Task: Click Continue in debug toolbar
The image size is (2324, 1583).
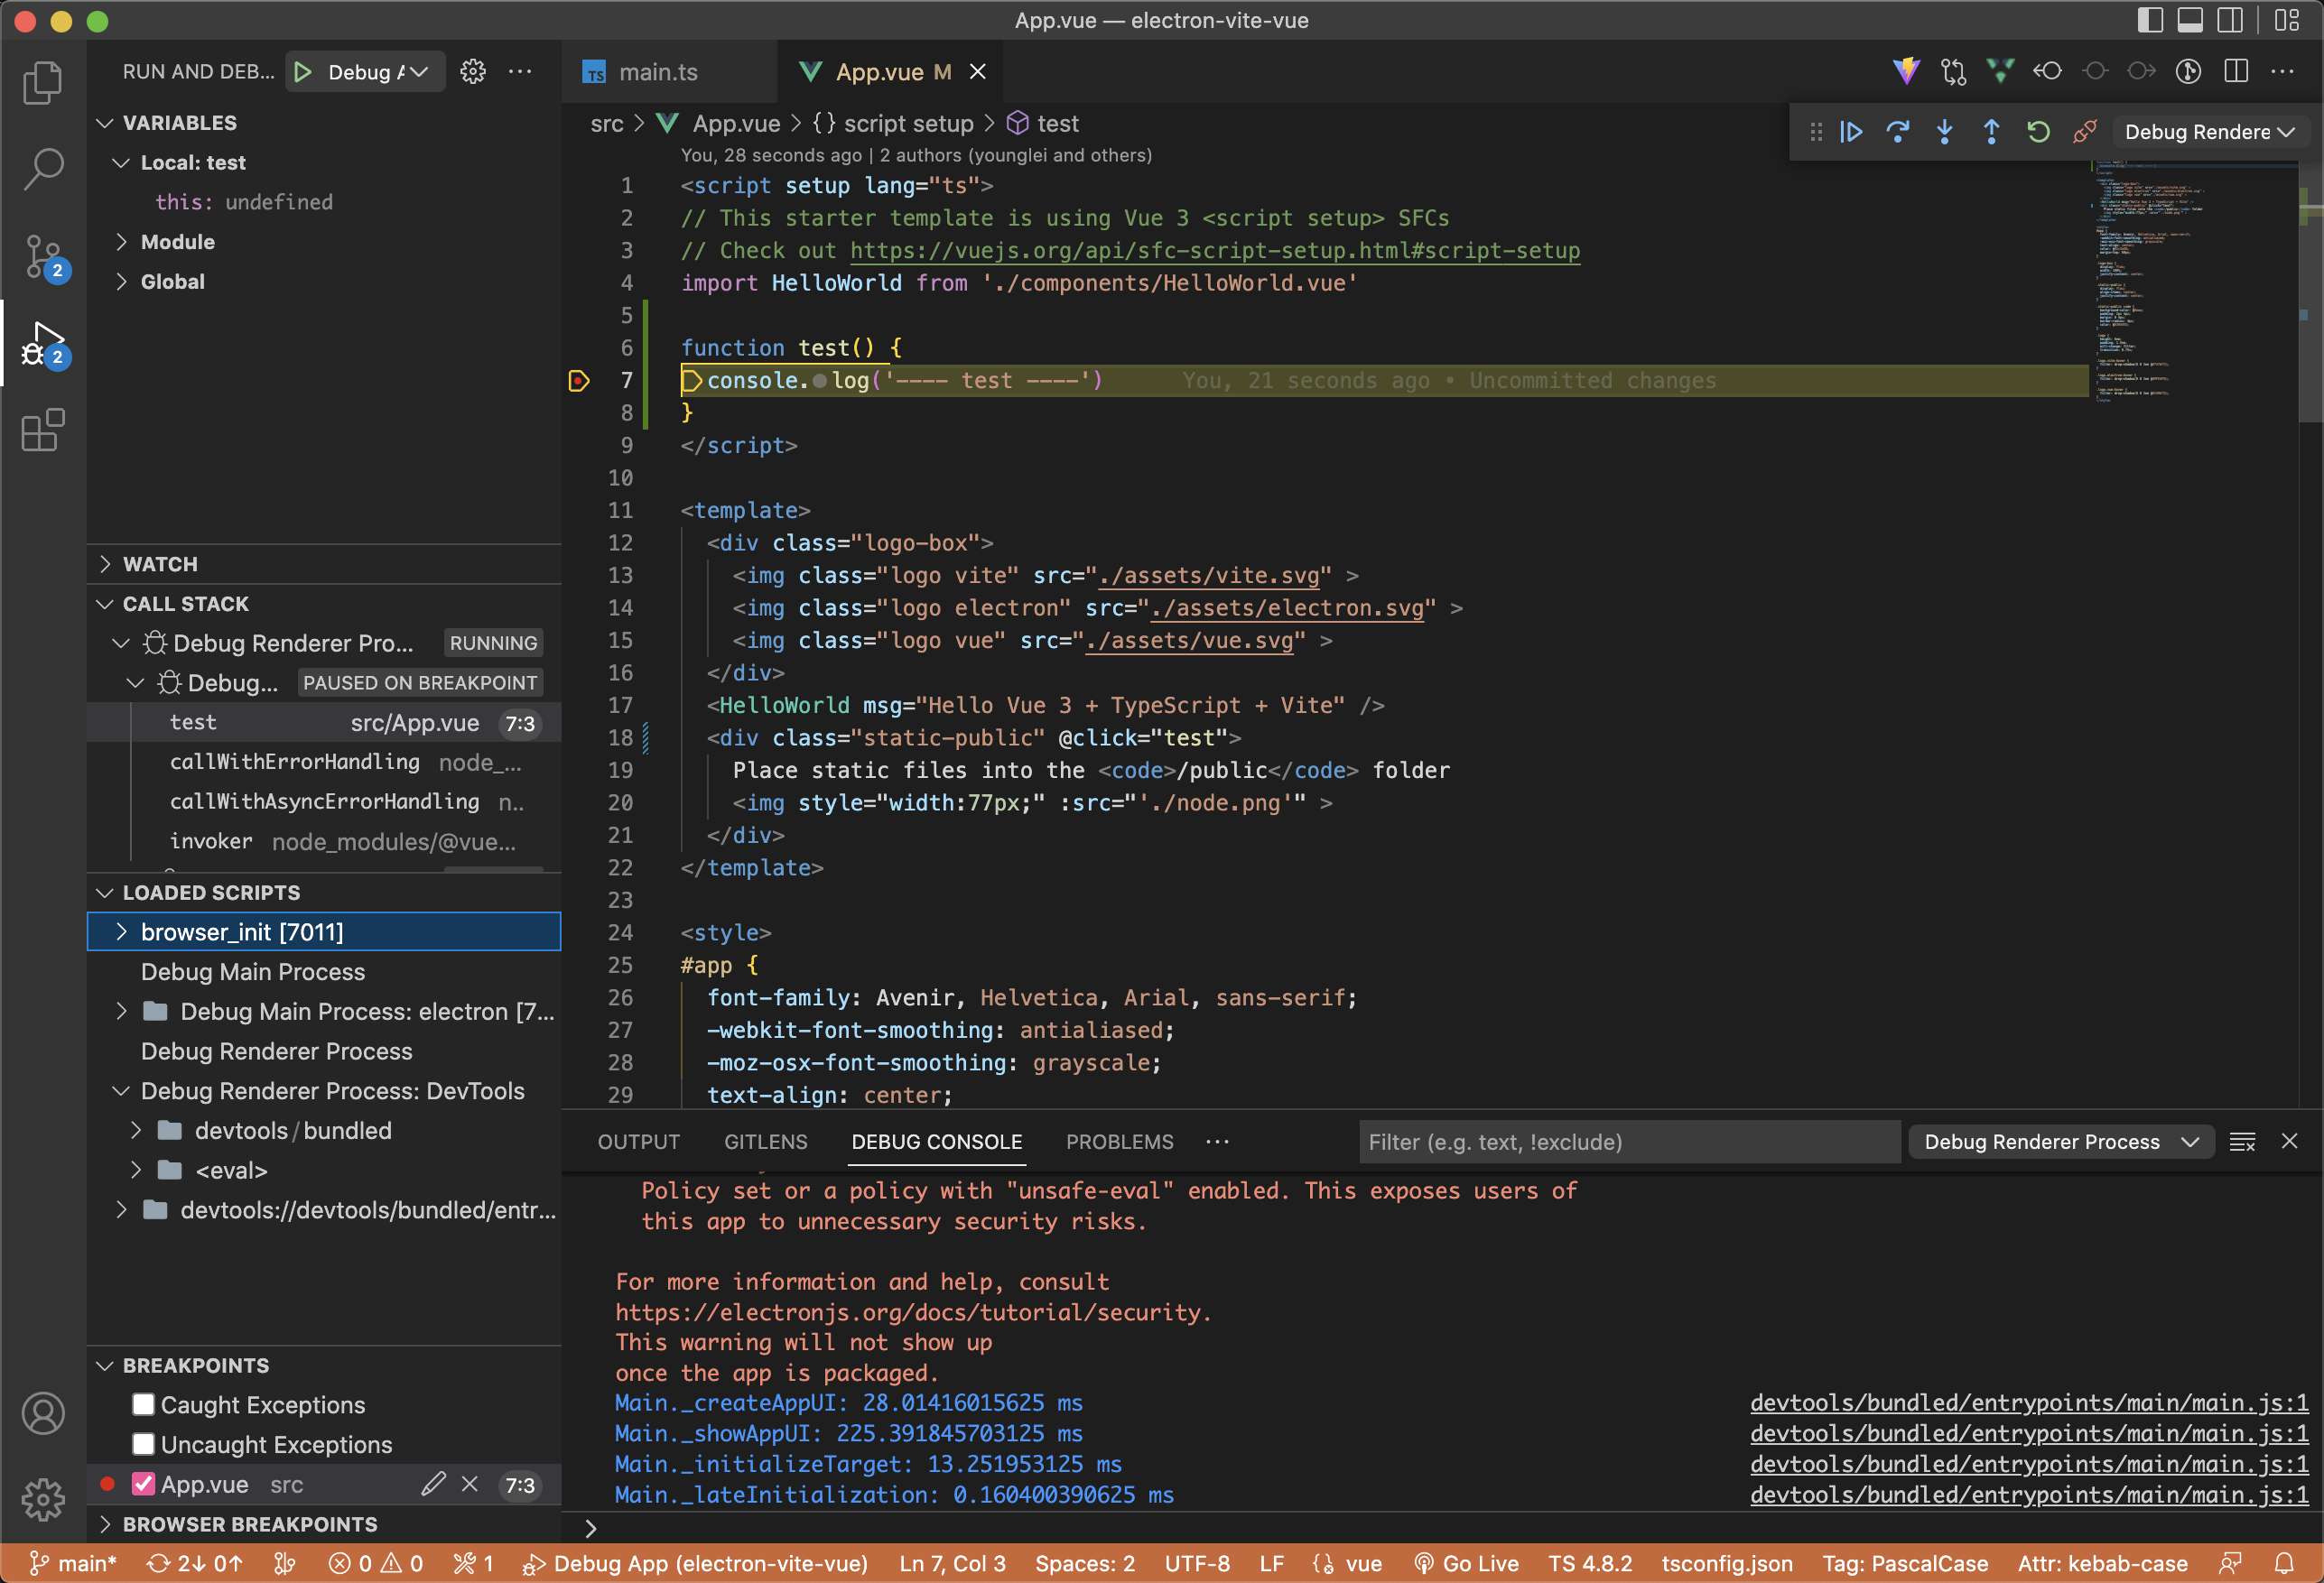Action: point(1851,132)
